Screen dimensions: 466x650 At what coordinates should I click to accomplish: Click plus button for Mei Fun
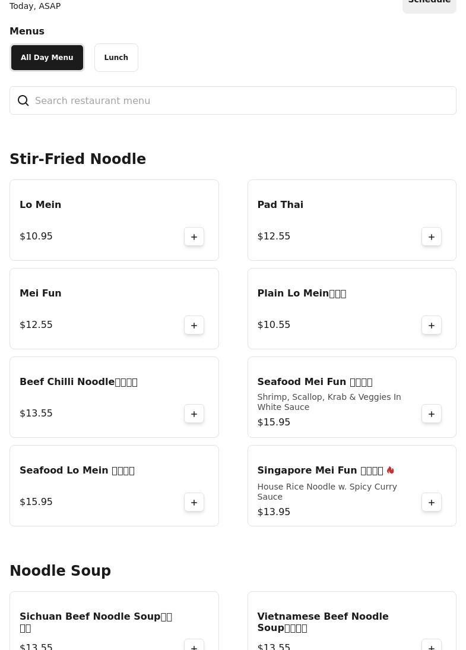194,325
